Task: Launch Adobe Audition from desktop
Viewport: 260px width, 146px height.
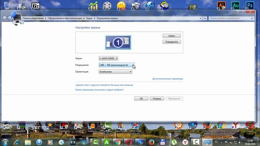Action: point(236,5)
